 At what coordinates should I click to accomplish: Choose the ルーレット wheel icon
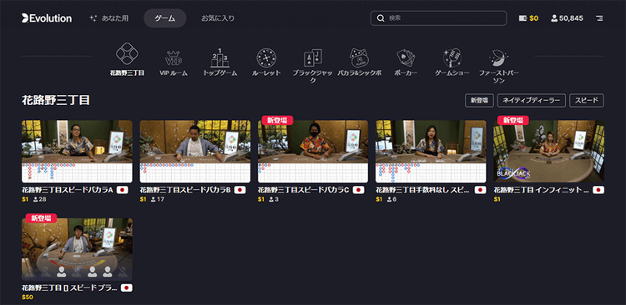click(266, 57)
